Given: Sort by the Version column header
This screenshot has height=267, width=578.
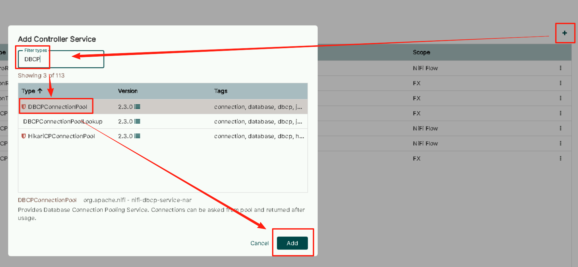Looking at the screenshot, I should click(128, 91).
